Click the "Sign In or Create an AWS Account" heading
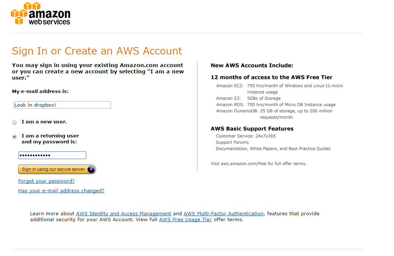Screen dimensions: 394x256 [x=97, y=51]
